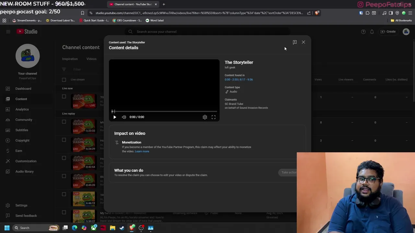Open Audio library in the sidebar
The height and width of the screenshot is (233, 415).
tap(24, 172)
